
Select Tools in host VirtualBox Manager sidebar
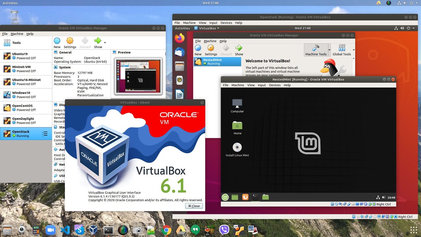tap(26, 43)
